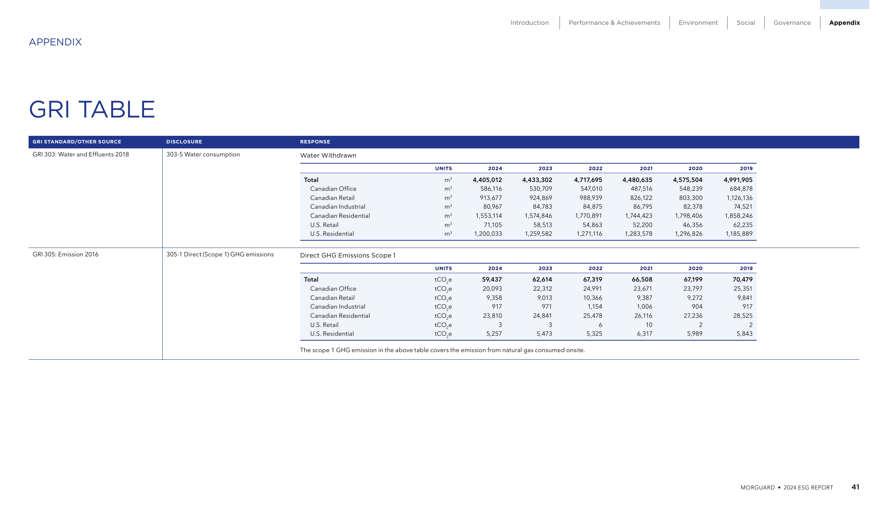888x515 pixels.
Task: Click Canadian Retail water value 913,677
Action: point(491,198)
